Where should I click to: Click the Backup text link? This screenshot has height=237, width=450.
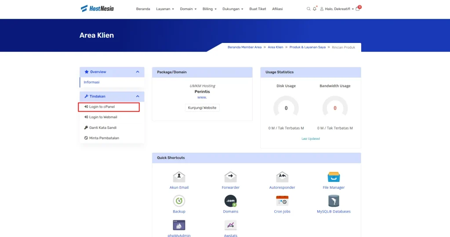[x=179, y=212]
